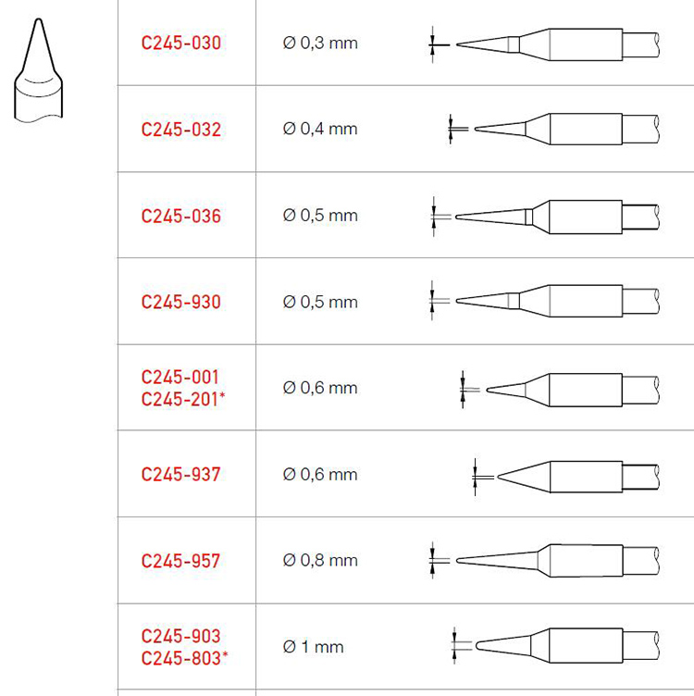This screenshot has width=694, height=696.
Task: Click the C245-201* part number
Action: coord(183,399)
